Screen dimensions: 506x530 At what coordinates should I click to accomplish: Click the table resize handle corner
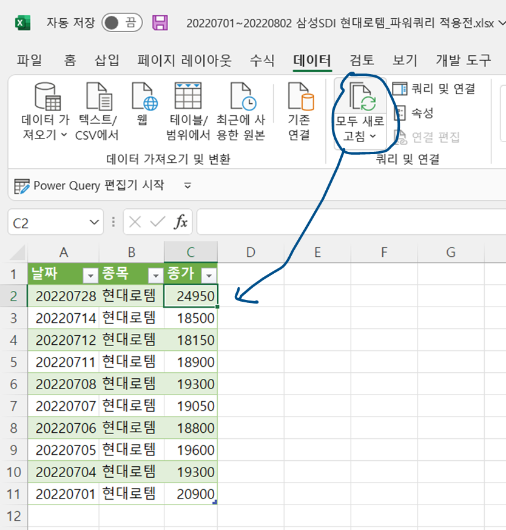click(215, 503)
